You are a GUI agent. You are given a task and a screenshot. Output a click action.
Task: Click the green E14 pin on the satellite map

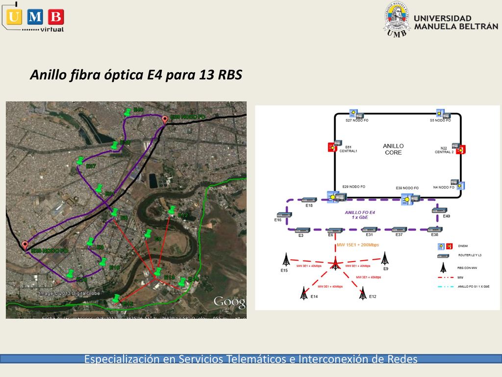point(182,282)
